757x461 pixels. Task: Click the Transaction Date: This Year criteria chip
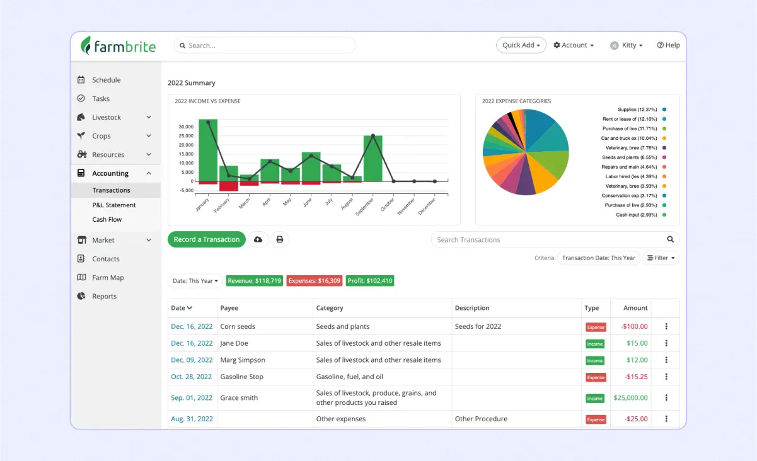point(598,258)
